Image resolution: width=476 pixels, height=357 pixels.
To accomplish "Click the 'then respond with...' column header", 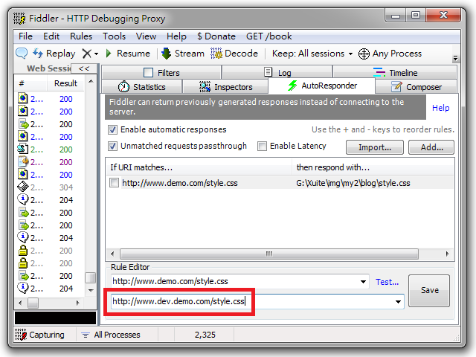I will (373, 167).
